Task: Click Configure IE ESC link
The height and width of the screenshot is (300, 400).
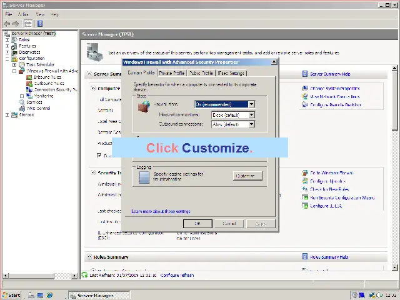Action: point(326,206)
